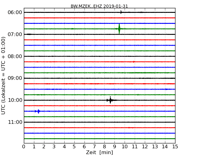Click the 06:00 y-axis tick label

15,12
